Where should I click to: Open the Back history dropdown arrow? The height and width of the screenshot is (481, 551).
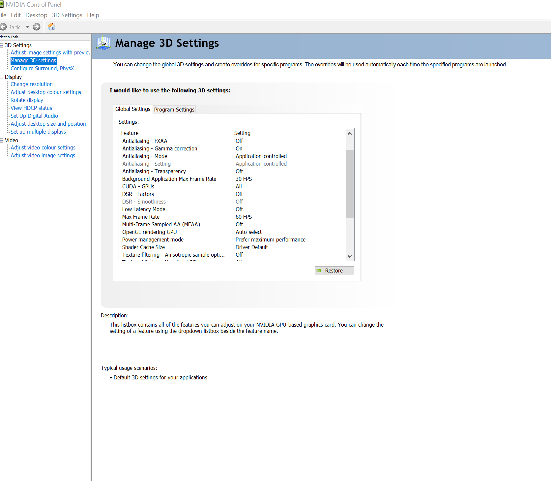[27, 27]
